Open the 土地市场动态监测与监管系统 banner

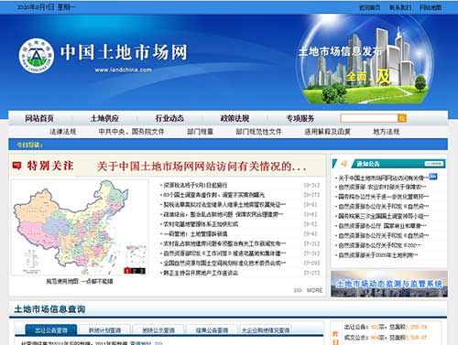click(389, 284)
